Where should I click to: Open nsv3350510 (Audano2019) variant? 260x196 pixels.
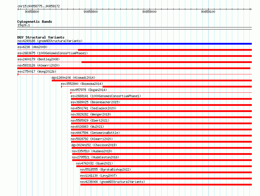coord(92,151)
